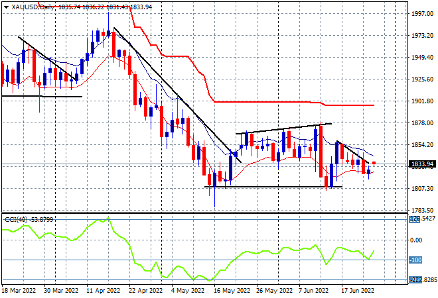Click the 1878.00 price axis label
This screenshot has height=298, width=438.
pyautogui.click(x=422, y=123)
